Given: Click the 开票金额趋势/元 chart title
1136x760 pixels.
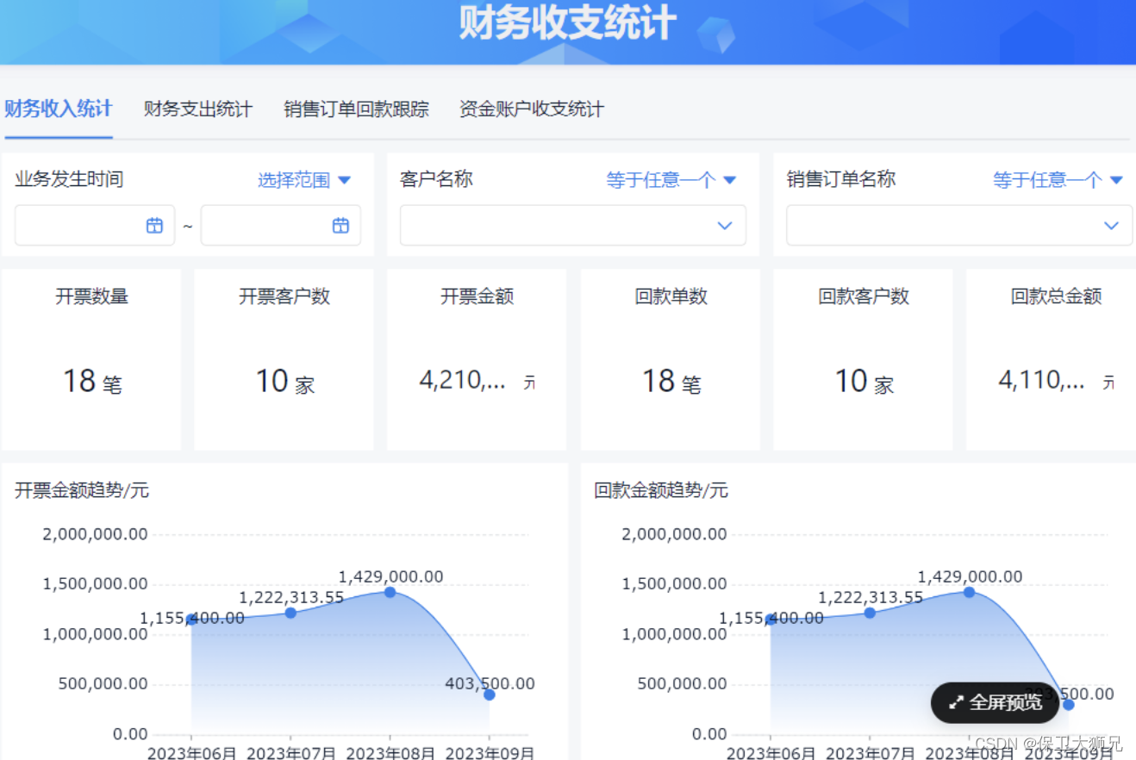Looking at the screenshot, I should click(x=82, y=490).
